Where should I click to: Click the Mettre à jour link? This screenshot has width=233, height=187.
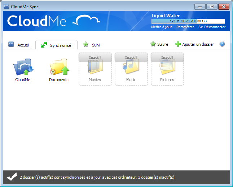pos(162,27)
